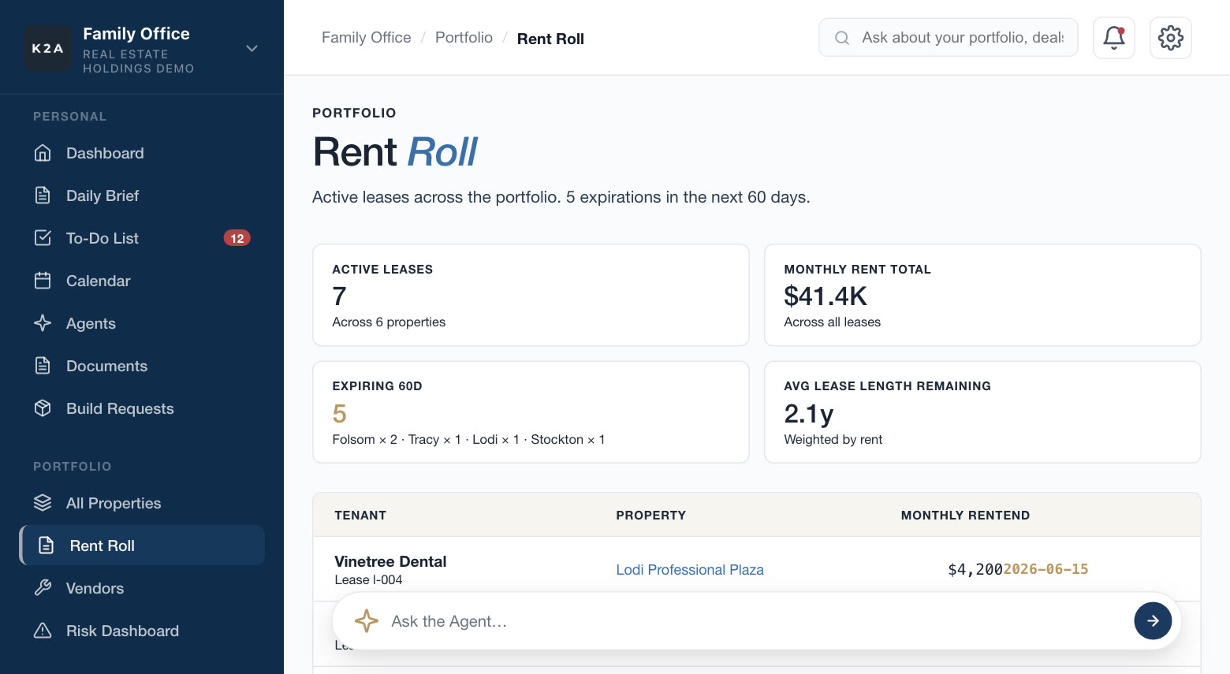Click the To-Do List badge showing 12

coord(237,238)
